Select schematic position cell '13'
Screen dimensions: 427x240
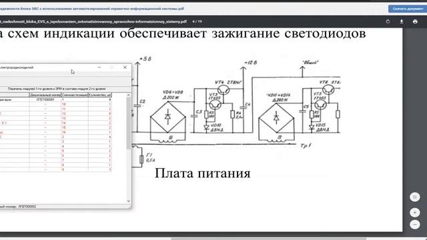[x=75, y=118]
